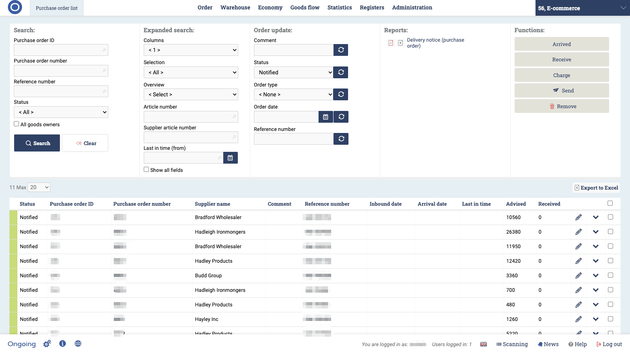The width and height of the screenshot is (630, 354).
Task: Open the Status dropdown showing Notified
Action: click(x=293, y=72)
